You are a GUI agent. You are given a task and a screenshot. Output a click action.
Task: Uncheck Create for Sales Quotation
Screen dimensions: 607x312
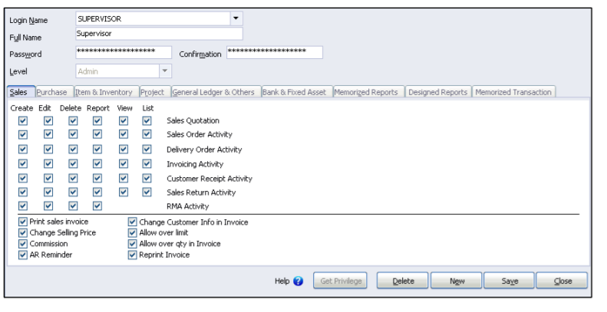click(23, 120)
